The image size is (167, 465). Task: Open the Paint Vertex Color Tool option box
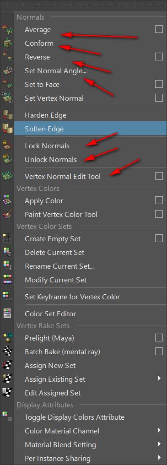point(159,214)
